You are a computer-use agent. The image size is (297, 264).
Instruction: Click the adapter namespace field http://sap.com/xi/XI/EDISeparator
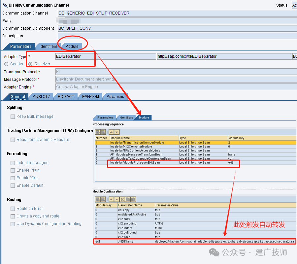pyautogui.click(x=224, y=56)
